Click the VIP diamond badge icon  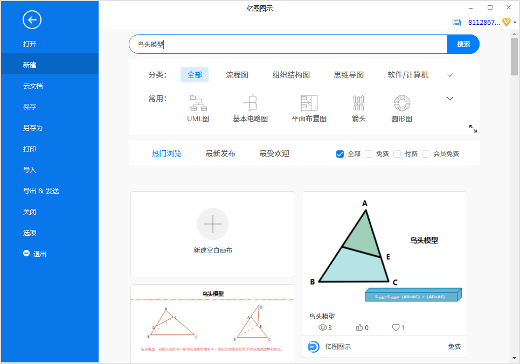tap(507, 22)
